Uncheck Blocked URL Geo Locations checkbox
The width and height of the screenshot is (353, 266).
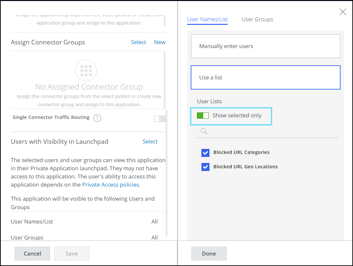[205, 167]
